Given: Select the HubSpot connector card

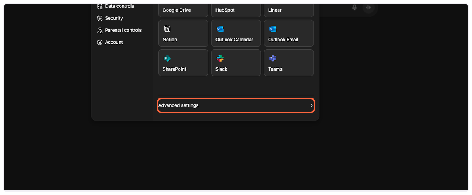Looking at the screenshot, I should (x=236, y=10).
